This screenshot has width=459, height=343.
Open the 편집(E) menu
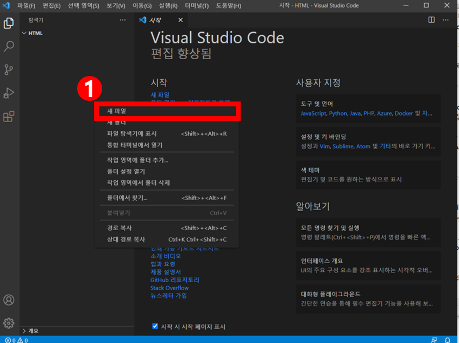pos(52,5)
